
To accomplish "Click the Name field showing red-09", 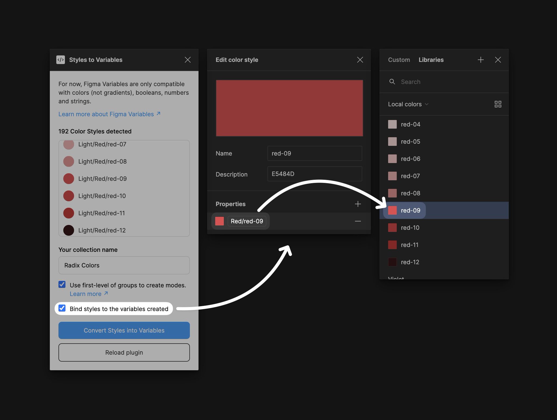I will coord(314,153).
